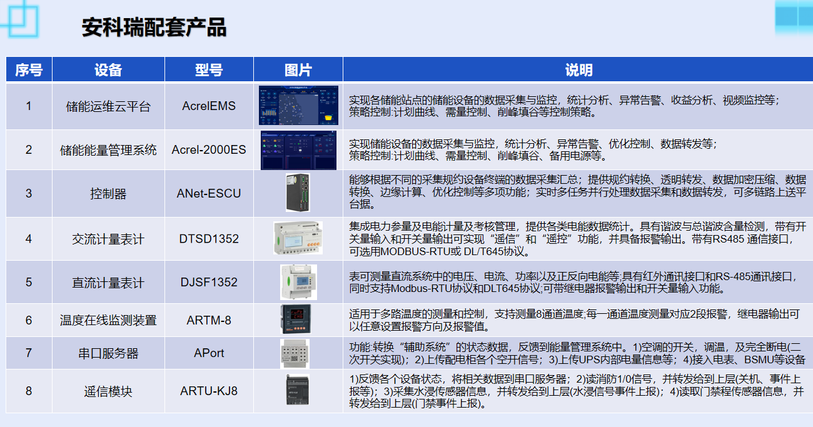813x427 pixels.
Task: Click the AcrelEMS cloud platform dashboard image
Action: [298, 106]
